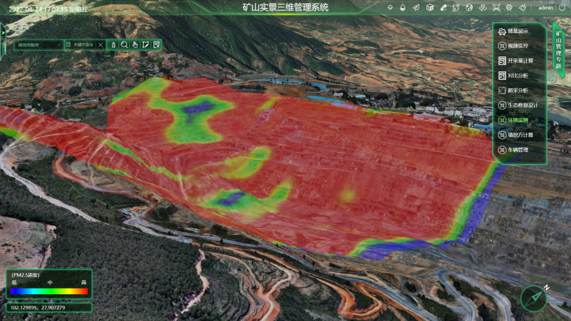Click the 矿山管理专题 vertical tab
This screenshot has width=571, height=321.
coord(559,50)
